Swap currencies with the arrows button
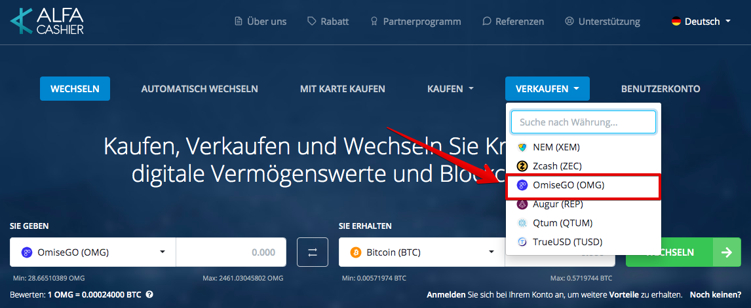 pos(313,252)
